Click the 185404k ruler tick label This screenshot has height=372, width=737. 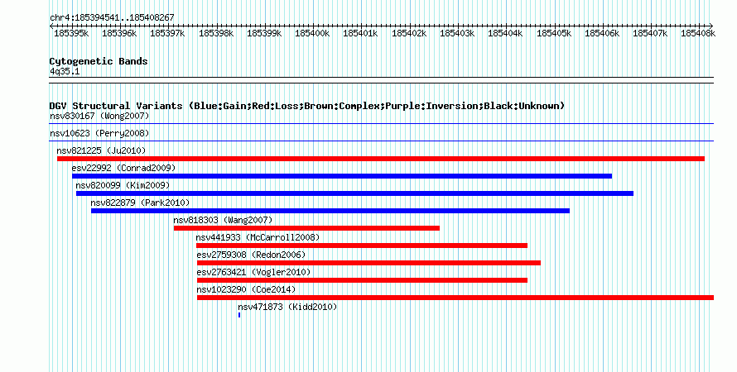tap(505, 33)
